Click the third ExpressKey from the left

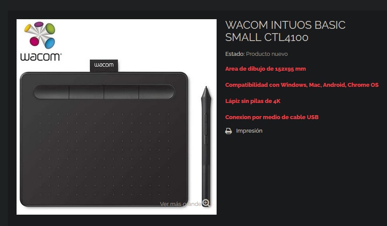pos(121,92)
